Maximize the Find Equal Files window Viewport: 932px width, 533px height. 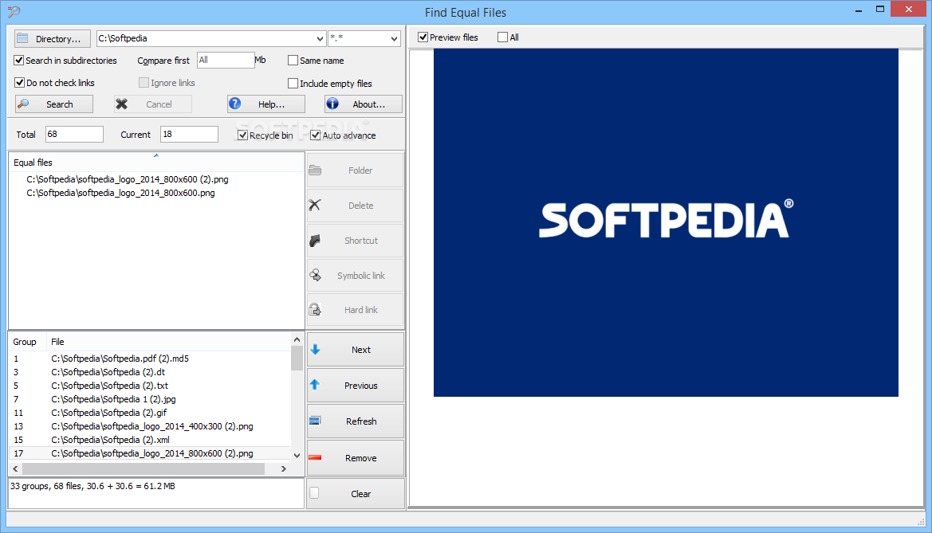880,10
